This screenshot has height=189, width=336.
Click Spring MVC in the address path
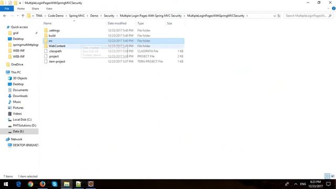pyautogui.click(x=77, y=16)
